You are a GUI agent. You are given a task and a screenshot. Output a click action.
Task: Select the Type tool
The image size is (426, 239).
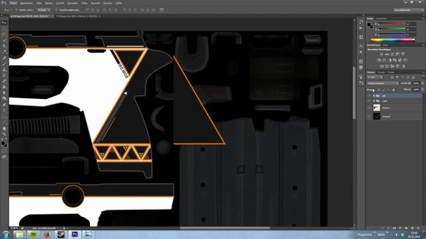[4, 110]
